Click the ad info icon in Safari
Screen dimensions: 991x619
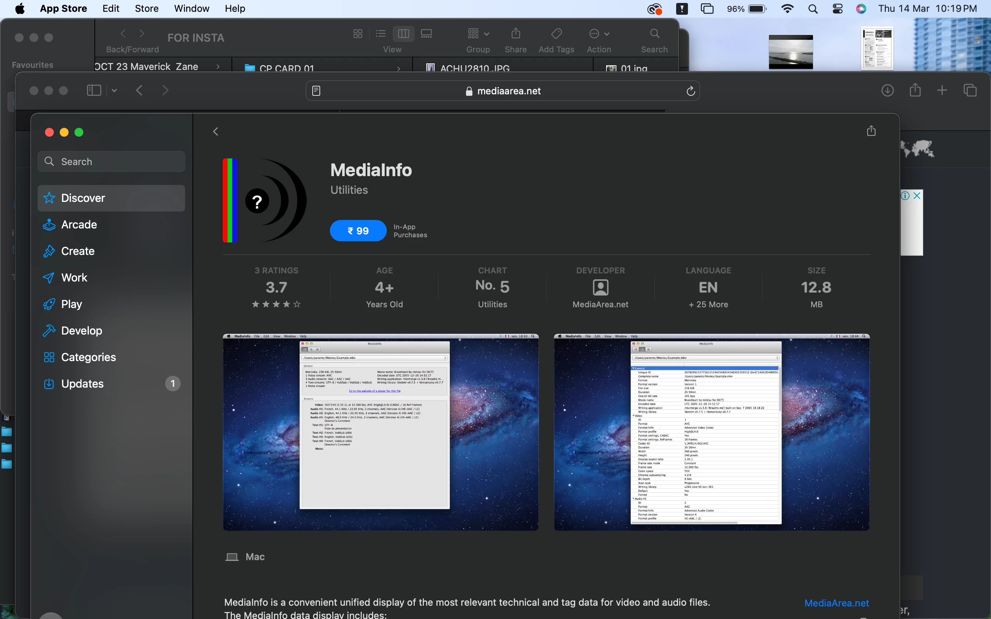click(x=905, y=196)
